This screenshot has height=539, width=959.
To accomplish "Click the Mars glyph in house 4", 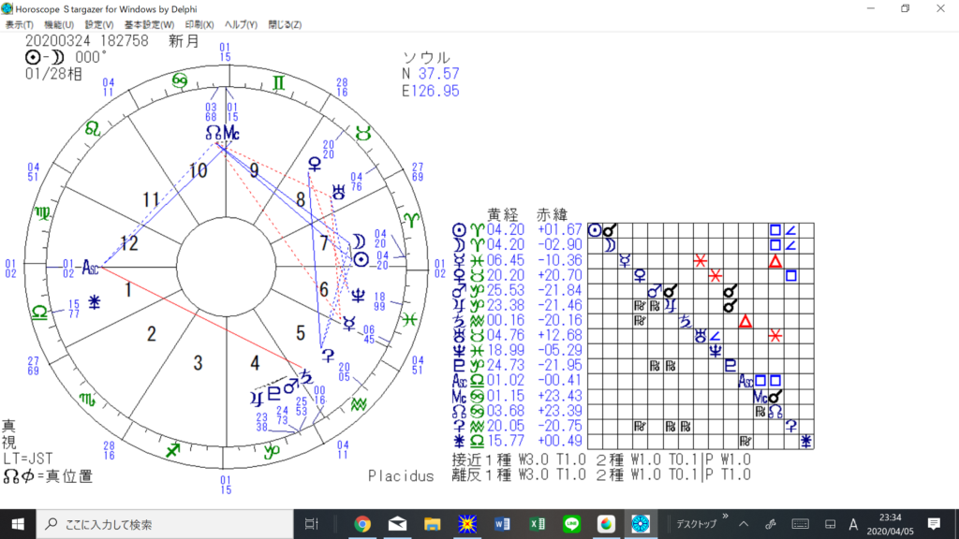I will coord(290,386).
